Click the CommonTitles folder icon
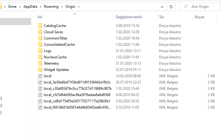 40,38
